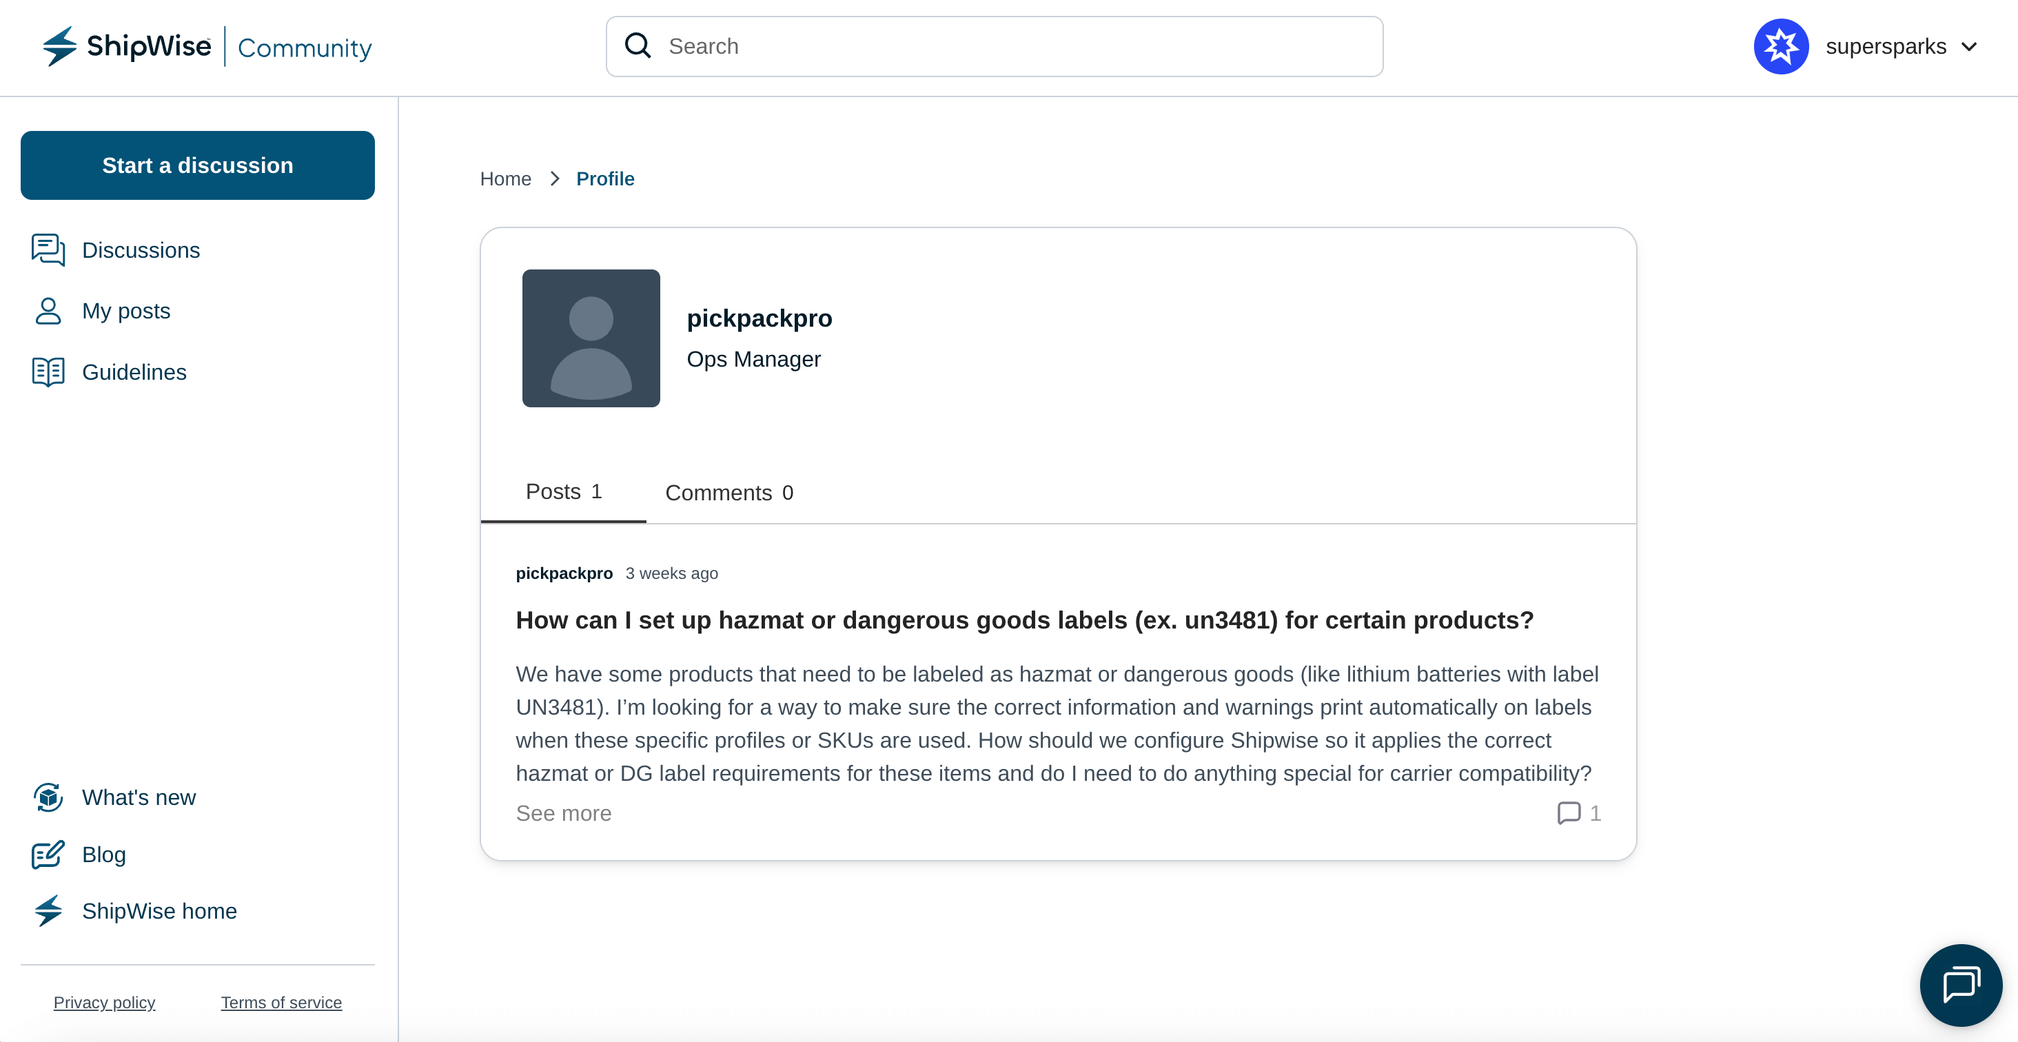The width and height of the screenshot is (2018, 1042).
Task: Click the What's new box icon
Action: pos(48,797)
